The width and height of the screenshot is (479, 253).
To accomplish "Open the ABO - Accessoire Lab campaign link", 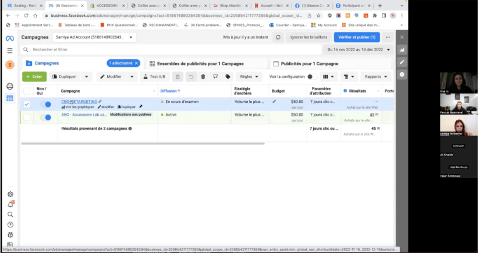I will click(x=84, y=115).
